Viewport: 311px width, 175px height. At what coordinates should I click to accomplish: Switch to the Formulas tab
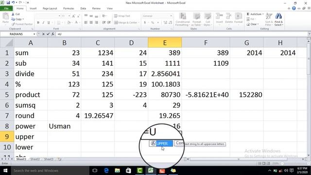(x=69, y=8)
